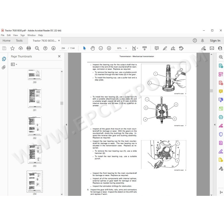The height and width of the screenshot is (224, 224).
Task: Select the arrow selection tool
Action: [84, 48]
